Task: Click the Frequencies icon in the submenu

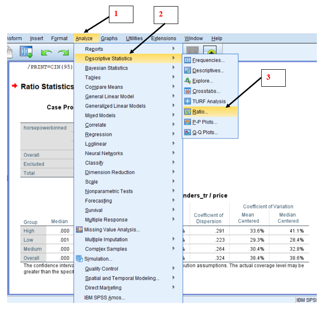Action: pos(187,60)
